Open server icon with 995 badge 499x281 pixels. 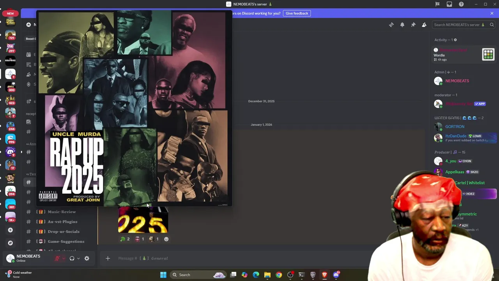10,139
